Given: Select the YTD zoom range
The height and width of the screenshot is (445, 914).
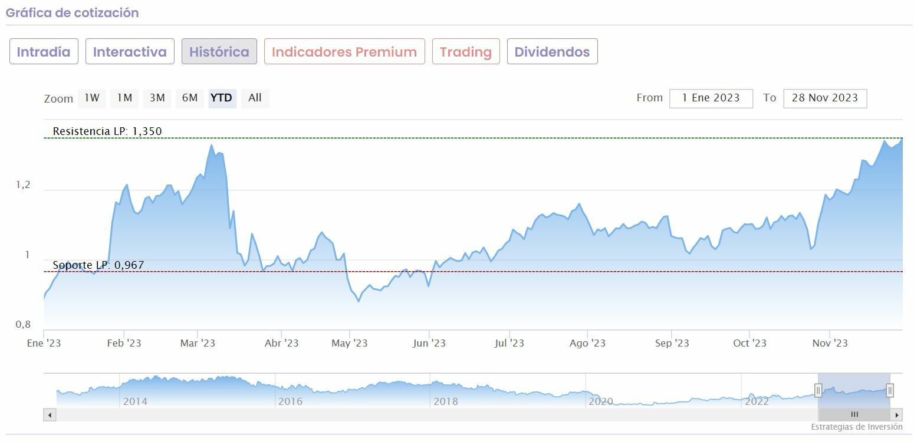Looking at the screenshot, I should [x=222, y=98].
